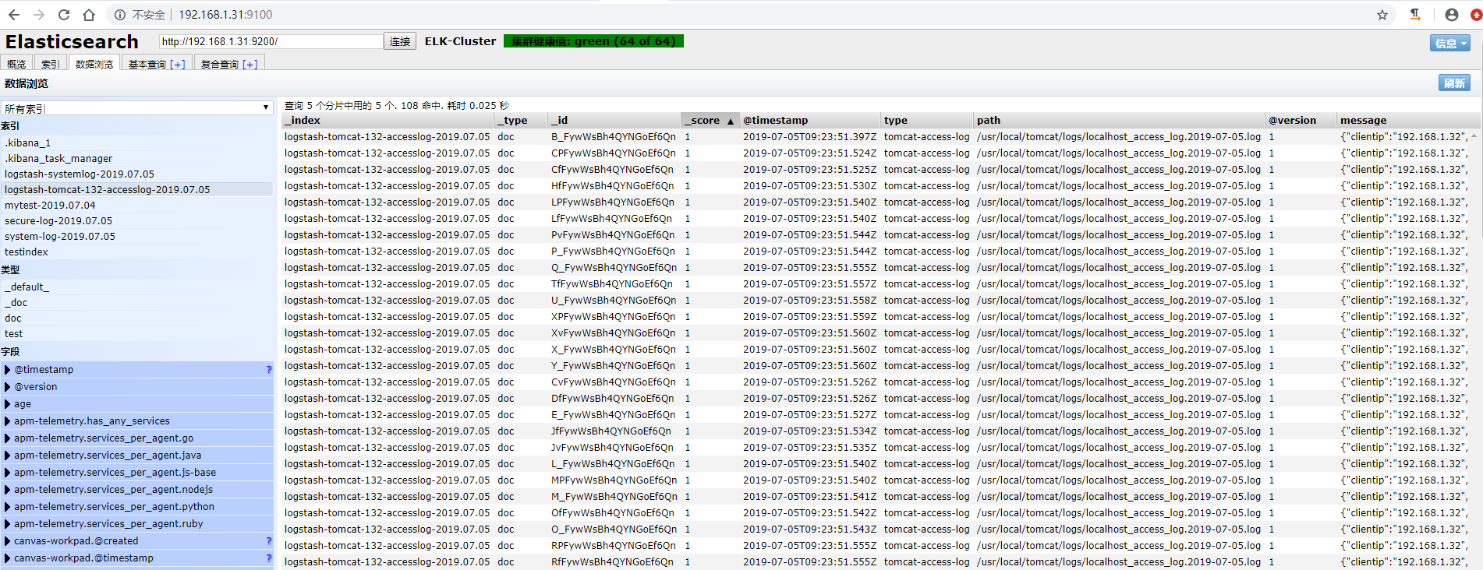Image resolution: width=1483 pixels, height=570 pixels.
Task: Click the 连接 connect button
Action: pyautogui.click(x=400, y=41)
